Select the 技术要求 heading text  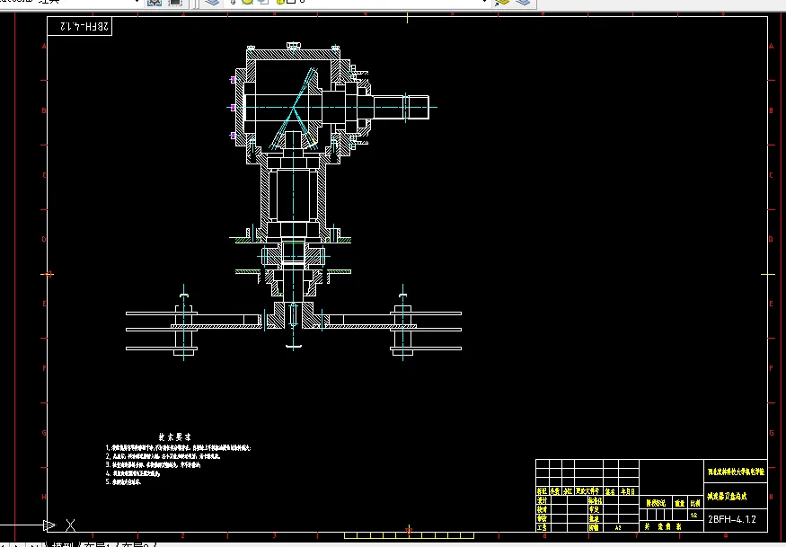point(175,437)
